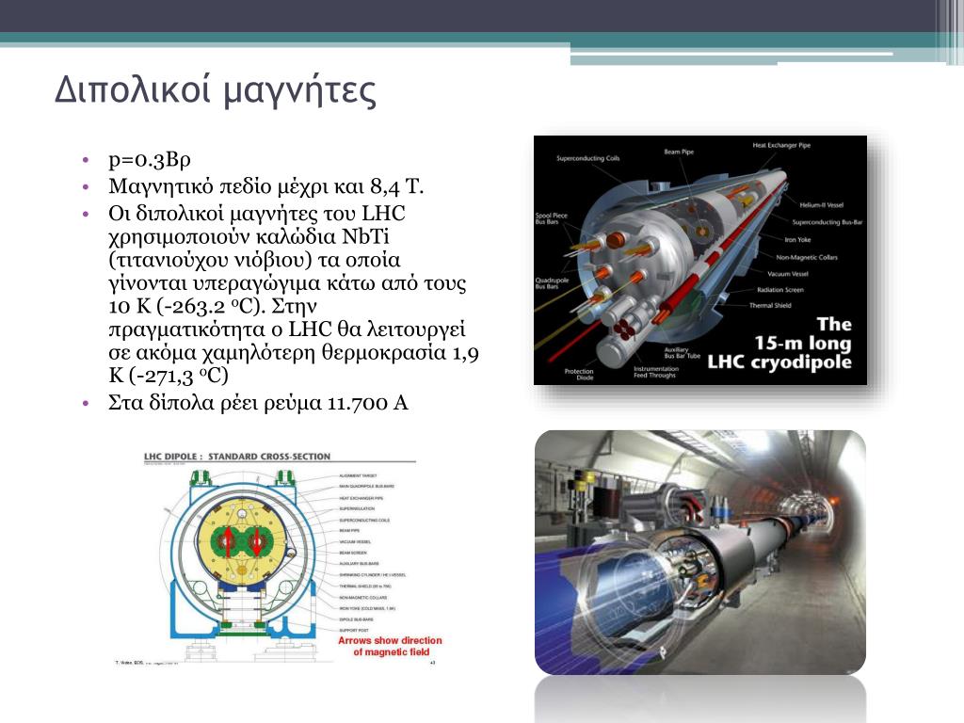Click "SUPPORT POST" in the cross-section legend
Screen dimensions: 964x723
coord(354,630)
